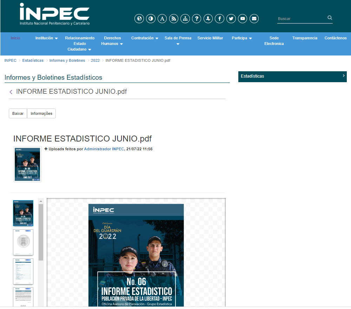Open INPEC Facebook page icon

point(219,19)
